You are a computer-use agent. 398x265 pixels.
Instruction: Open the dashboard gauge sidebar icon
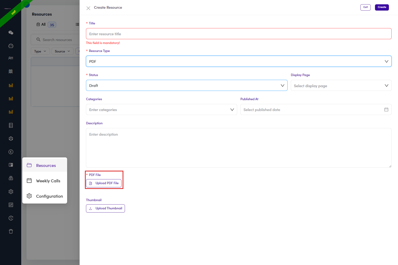[x=11, y=46]
